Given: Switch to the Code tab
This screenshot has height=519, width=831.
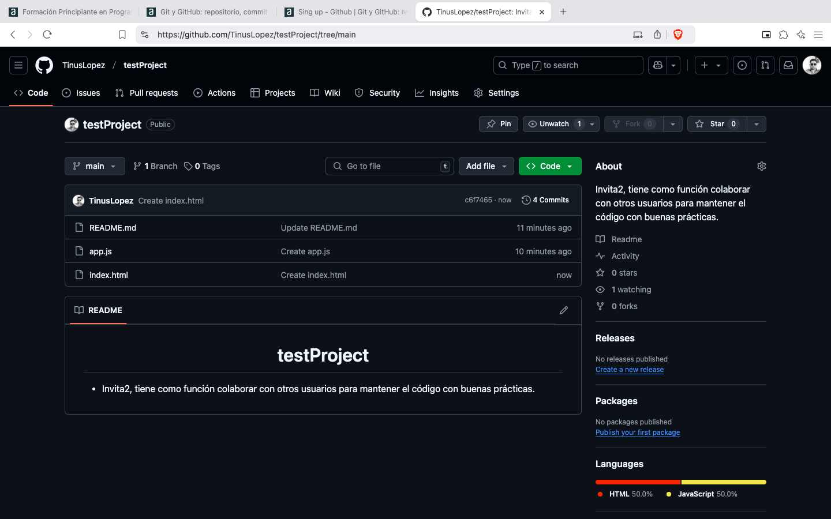Looking at the screenshot, I should tap(31, 93).
